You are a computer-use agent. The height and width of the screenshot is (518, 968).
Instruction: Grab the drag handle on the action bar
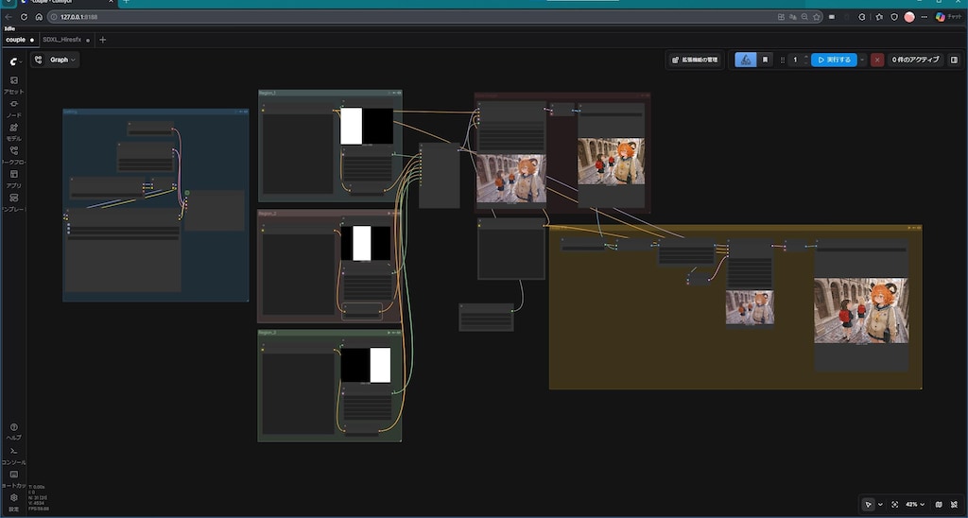[x=783, y=60]
